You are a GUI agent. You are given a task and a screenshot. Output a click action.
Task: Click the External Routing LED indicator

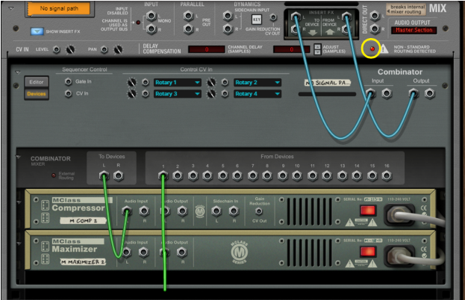54,175
